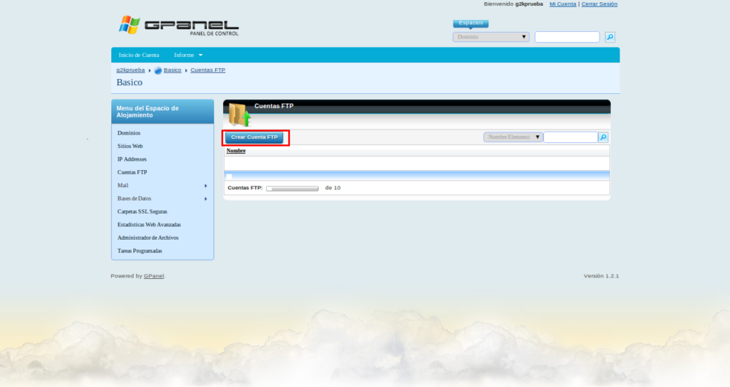The height and width of the screenshot is (387, 730).
Task: Click the Cuentas FTP usage progress bar
Action: click(x=292, y=188)
